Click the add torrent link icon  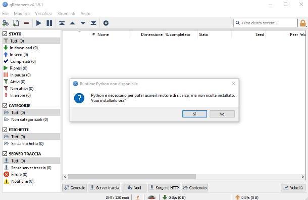click(x=6, y=23)
